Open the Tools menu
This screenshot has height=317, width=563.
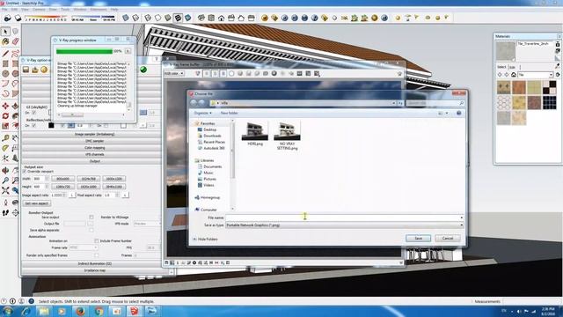coord(65,10)
